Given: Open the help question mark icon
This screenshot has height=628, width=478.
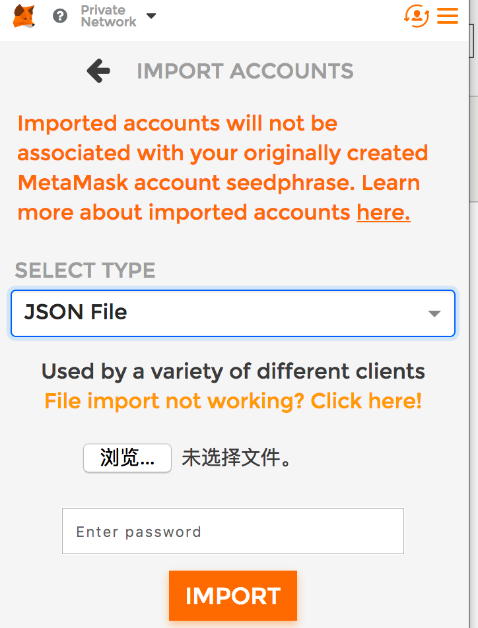Looking at the screenshot, I should 59,16.
